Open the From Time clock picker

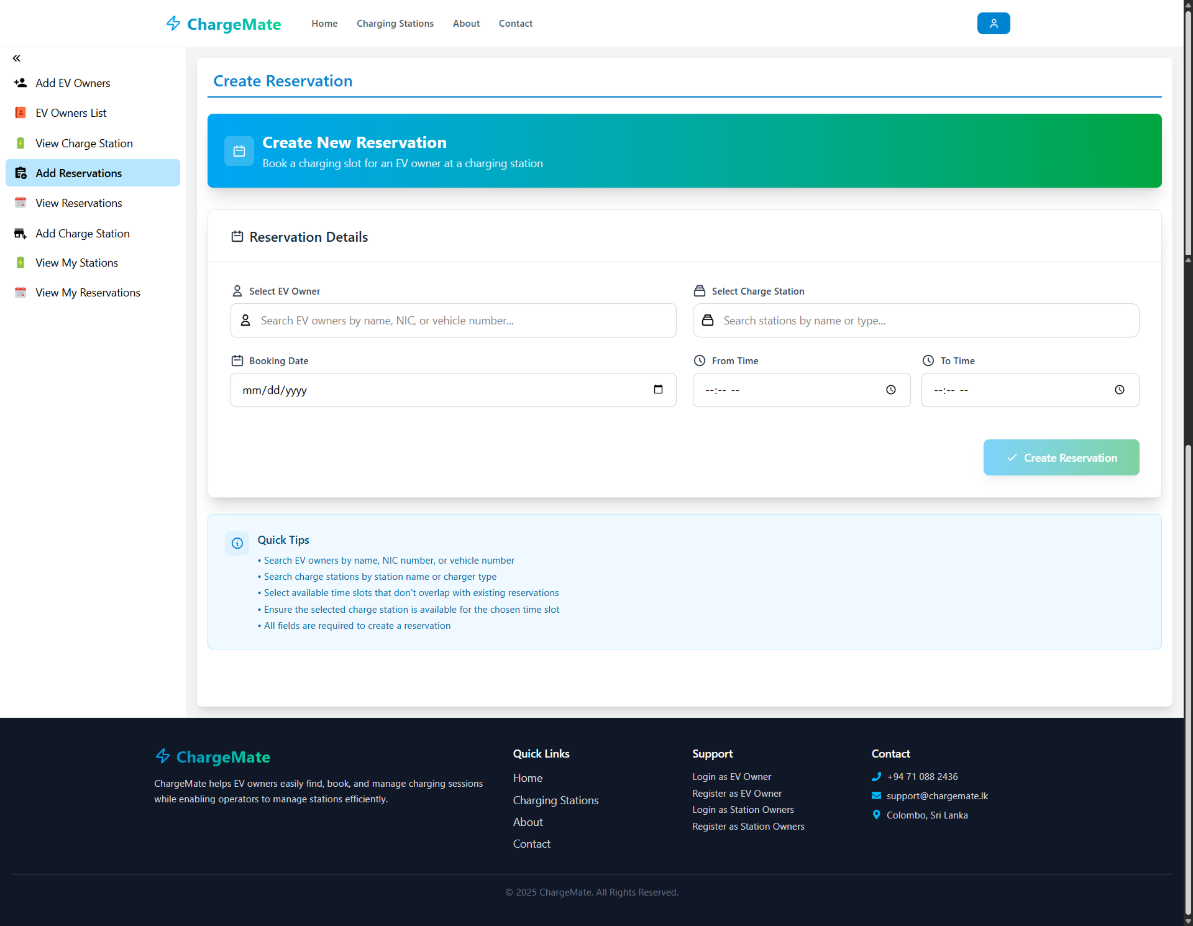[890, 390]
